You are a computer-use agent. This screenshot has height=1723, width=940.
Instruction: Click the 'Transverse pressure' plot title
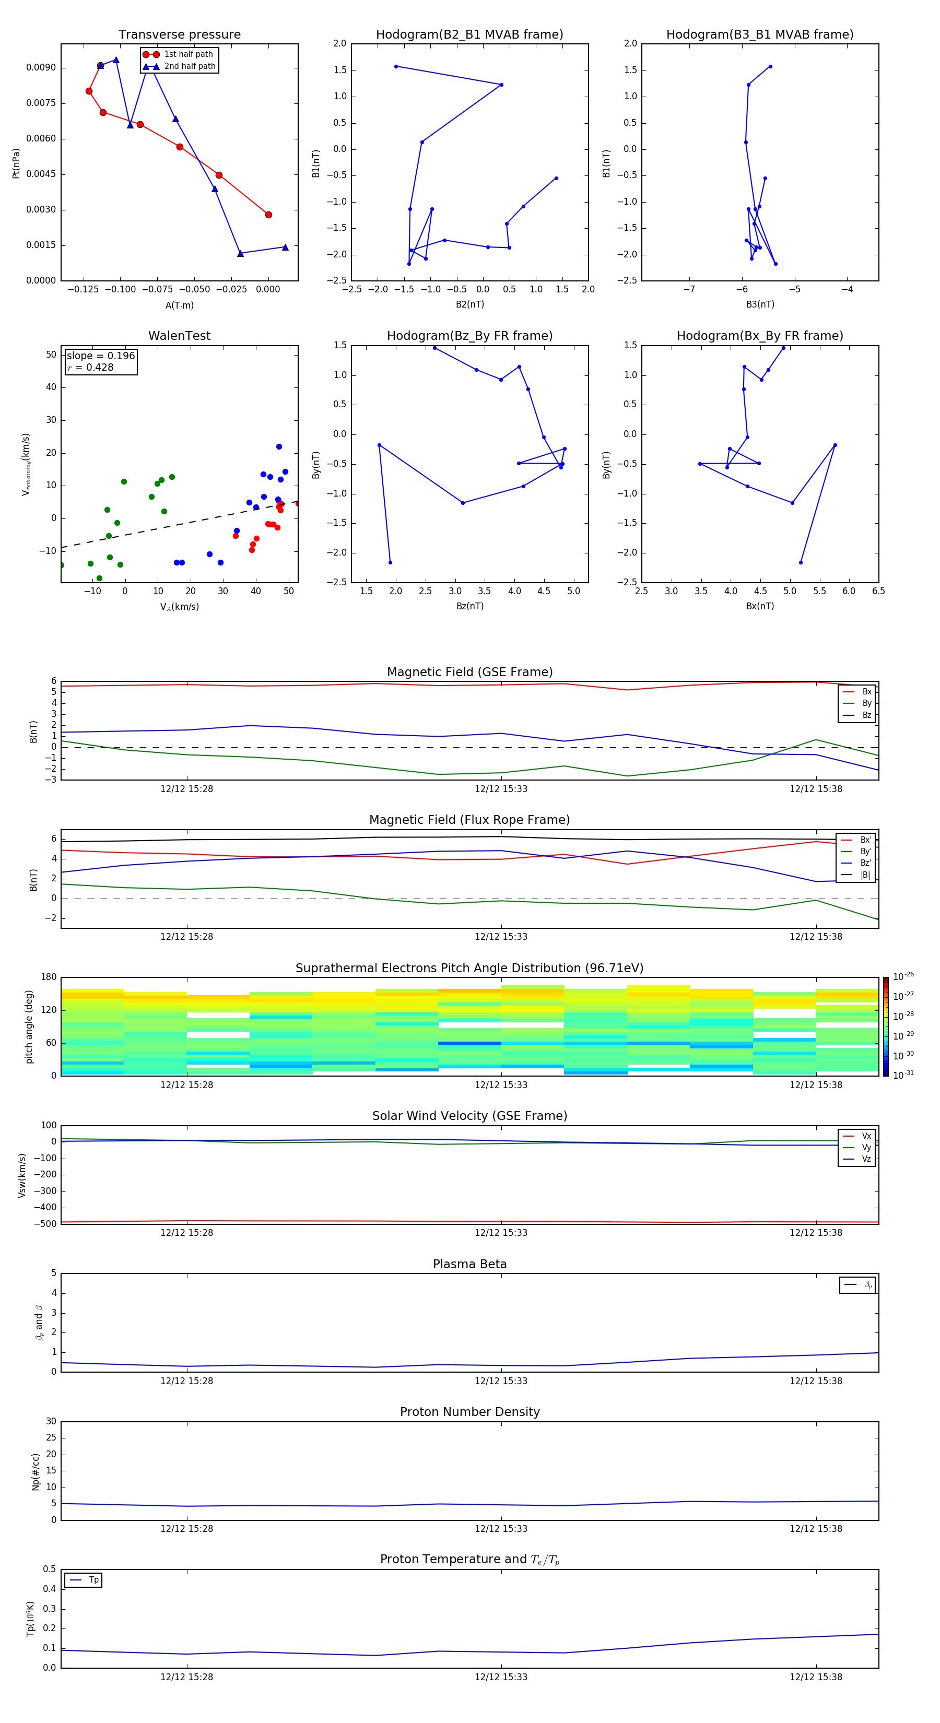tap(179, 35)
